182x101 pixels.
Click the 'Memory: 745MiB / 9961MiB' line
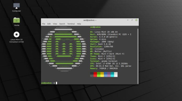point(104,68)
